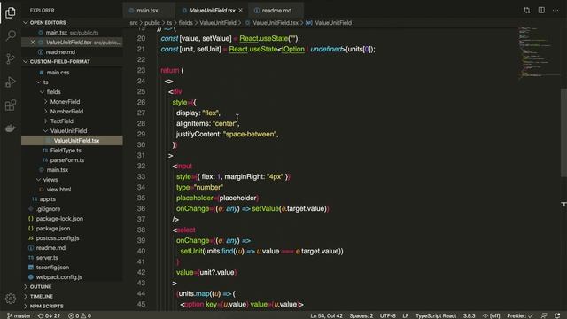Switch to the ValueUnitField.tsx tab
This screenshot has width=567, height=319.
[x=213, y=11]
